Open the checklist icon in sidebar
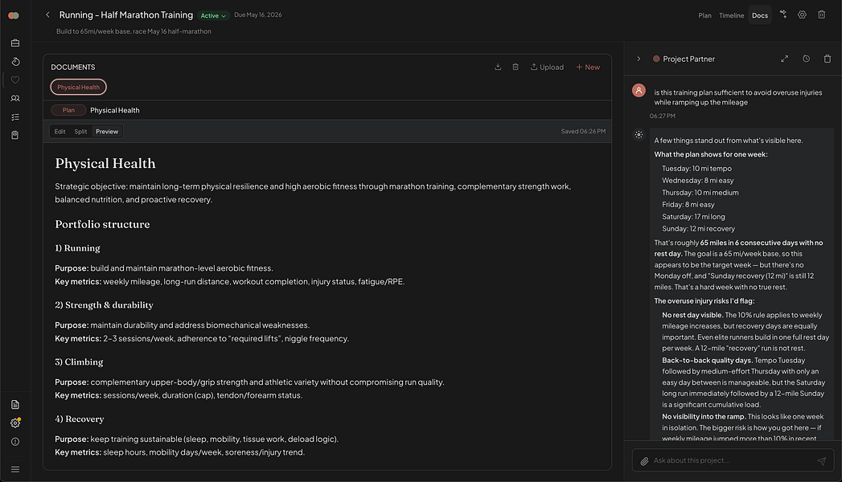This screenshot has height=482, width=842. coord(15,116)
